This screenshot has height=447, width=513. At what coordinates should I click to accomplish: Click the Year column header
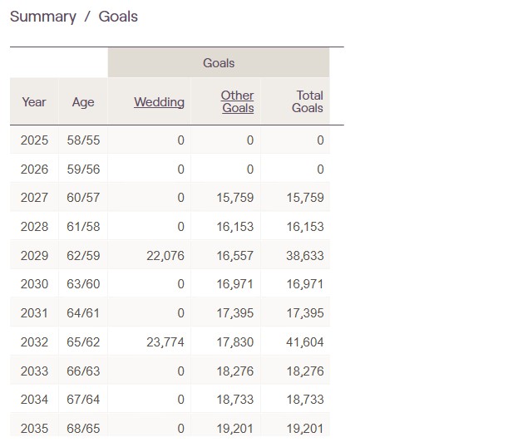point(34,102)
